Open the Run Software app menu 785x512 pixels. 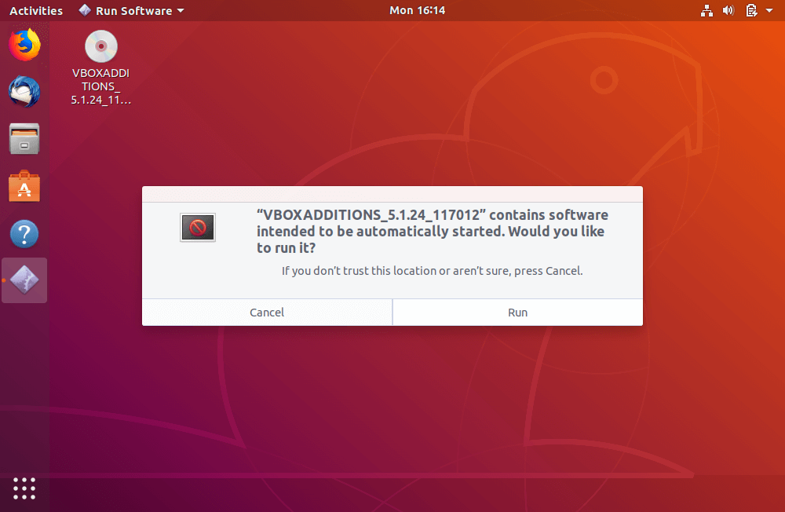click(x=132, y=10)
